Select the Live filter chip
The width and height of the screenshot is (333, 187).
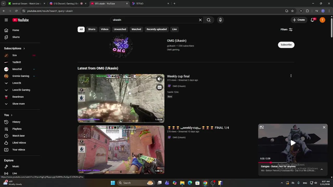coord(174,29)
